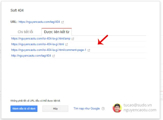163x120 pixels.
Task: Select the Được liên kết từ tab
Action: 57,32
